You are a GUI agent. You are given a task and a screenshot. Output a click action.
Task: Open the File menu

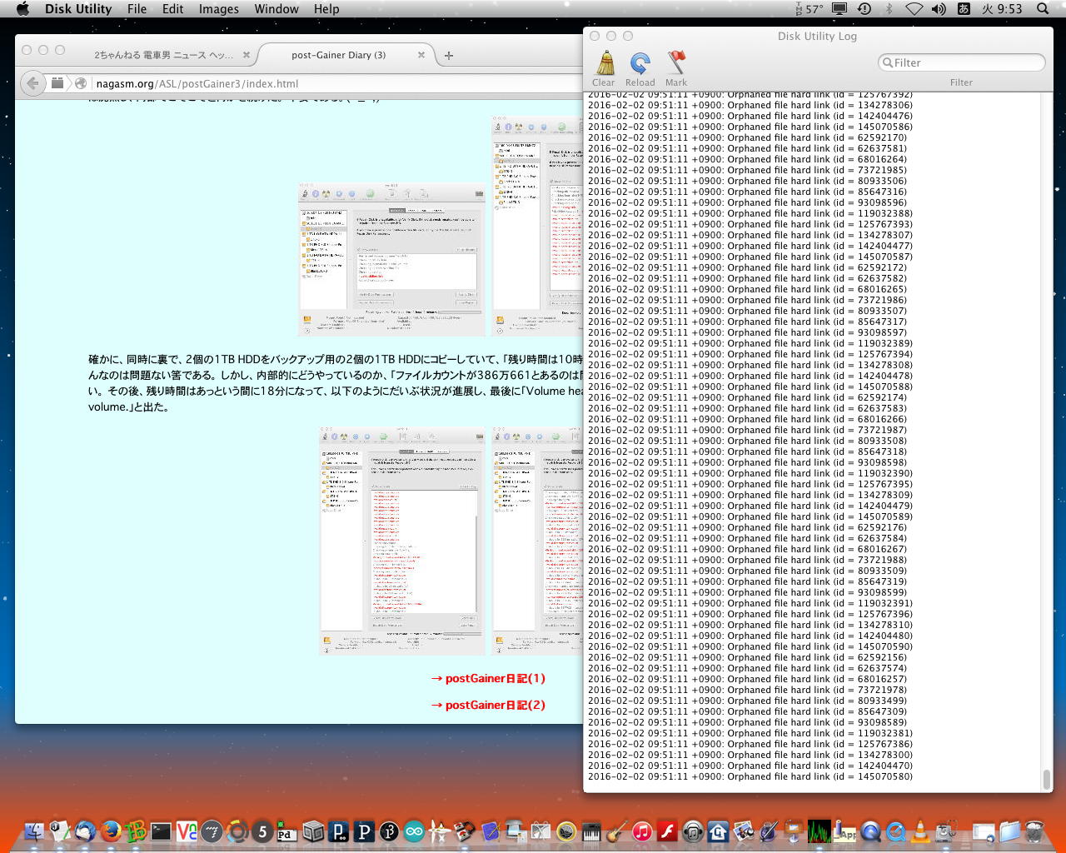137,9
